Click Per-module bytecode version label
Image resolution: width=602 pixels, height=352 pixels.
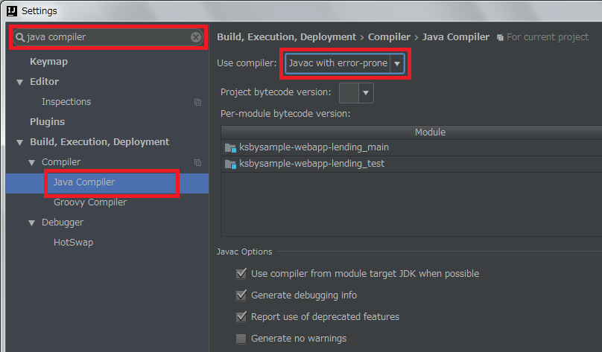[285, 114]
